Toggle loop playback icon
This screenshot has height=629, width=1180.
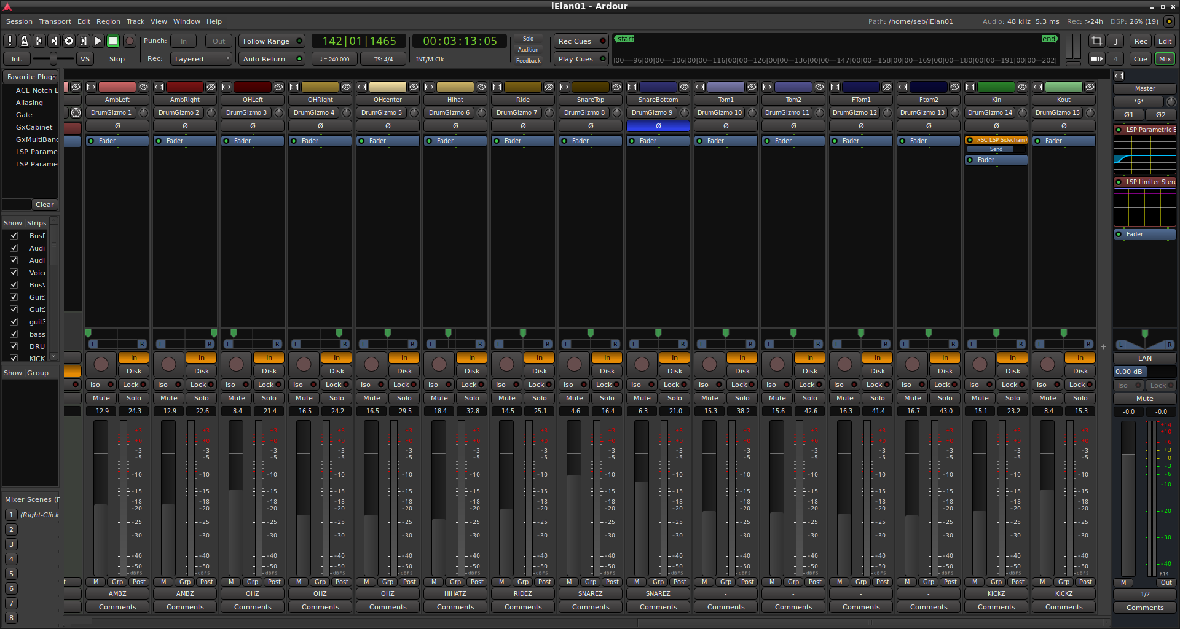[69, 41]
